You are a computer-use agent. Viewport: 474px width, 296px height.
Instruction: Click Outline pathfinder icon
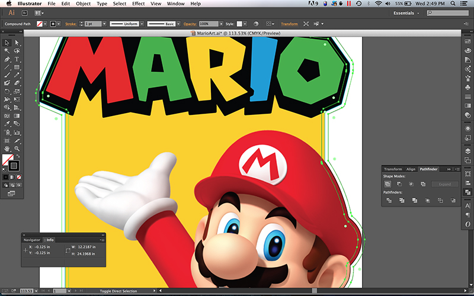tap(440, 200)
